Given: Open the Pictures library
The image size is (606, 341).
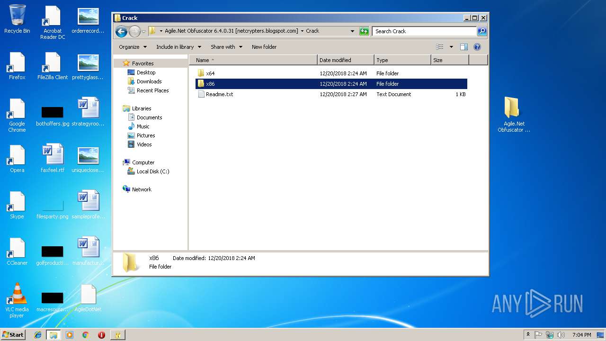Looking at the screenshot, I should 146,135.
